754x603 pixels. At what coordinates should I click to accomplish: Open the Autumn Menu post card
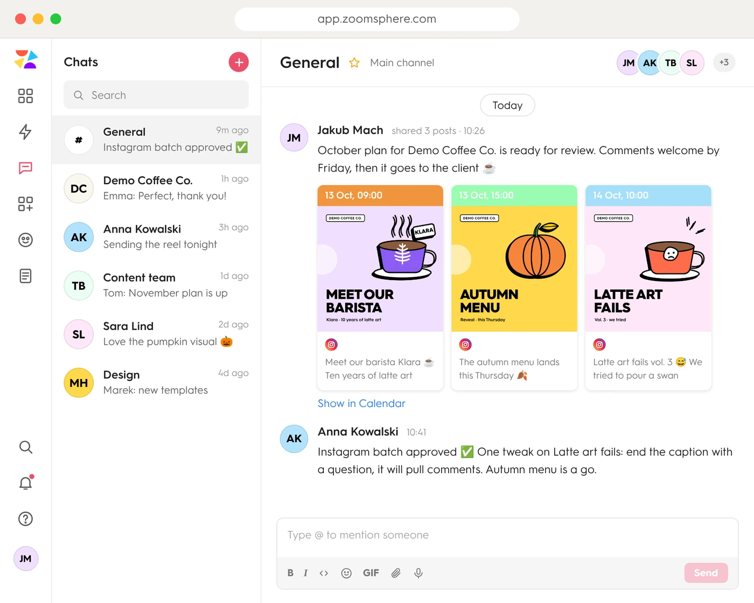[x=514, y=288]
